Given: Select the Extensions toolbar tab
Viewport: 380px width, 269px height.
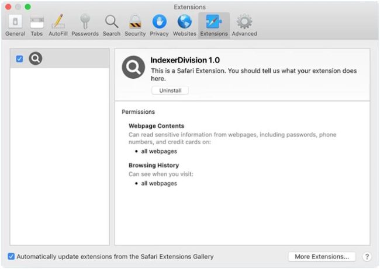Looking at the screenshot, I should coord(213,25).
